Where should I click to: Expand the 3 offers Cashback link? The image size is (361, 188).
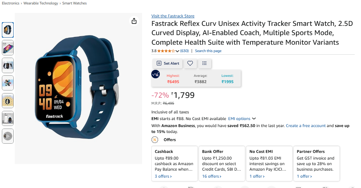(163, 176)
